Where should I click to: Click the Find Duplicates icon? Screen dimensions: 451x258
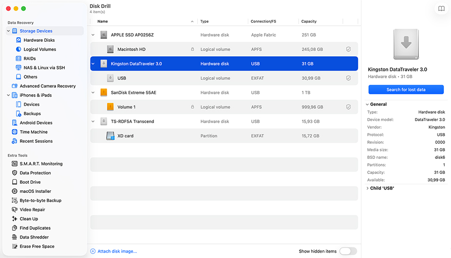click(x=15, y=228)
